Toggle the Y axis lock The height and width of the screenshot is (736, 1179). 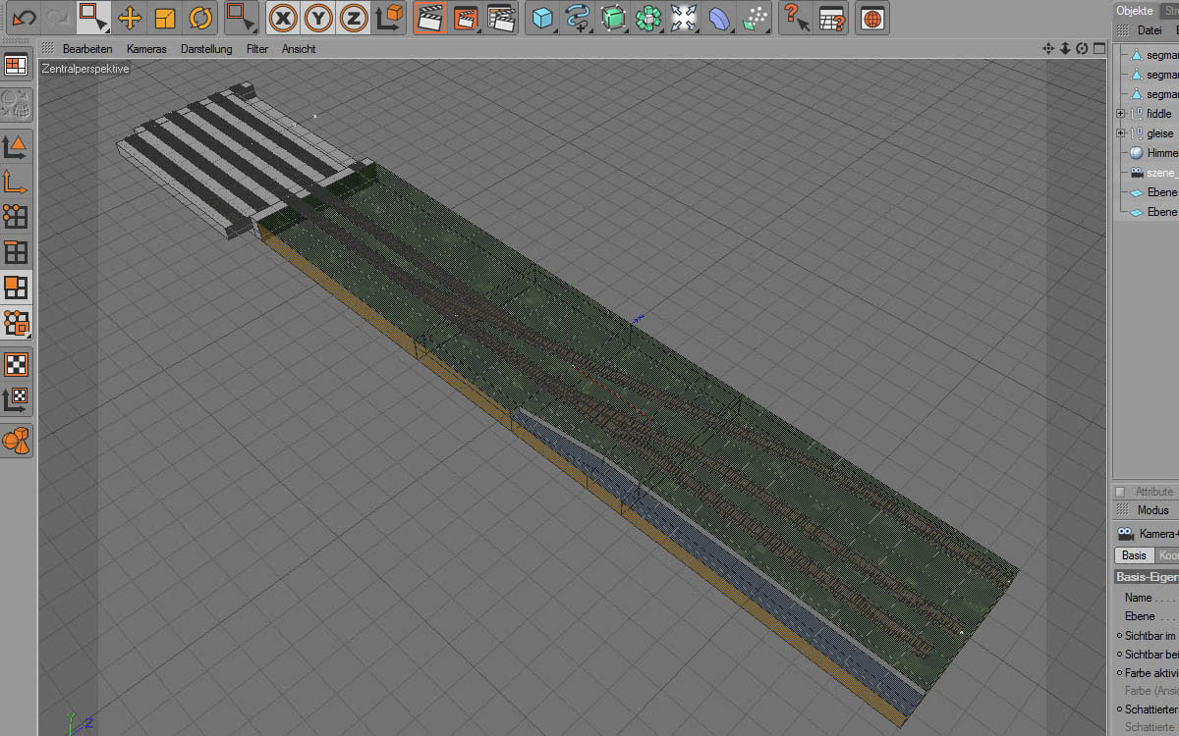coord(318,18)
